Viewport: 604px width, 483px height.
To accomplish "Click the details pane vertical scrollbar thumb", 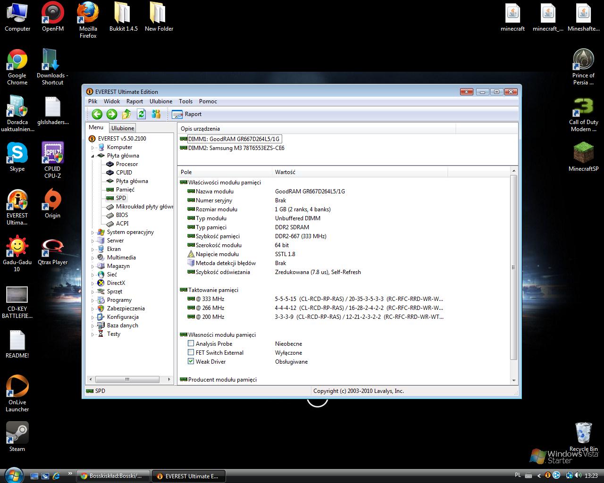I will (x=514, y=267).
